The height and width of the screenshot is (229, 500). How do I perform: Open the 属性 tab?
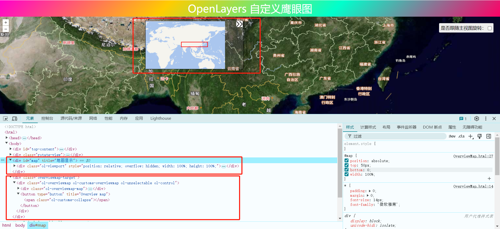click(452, 127)
